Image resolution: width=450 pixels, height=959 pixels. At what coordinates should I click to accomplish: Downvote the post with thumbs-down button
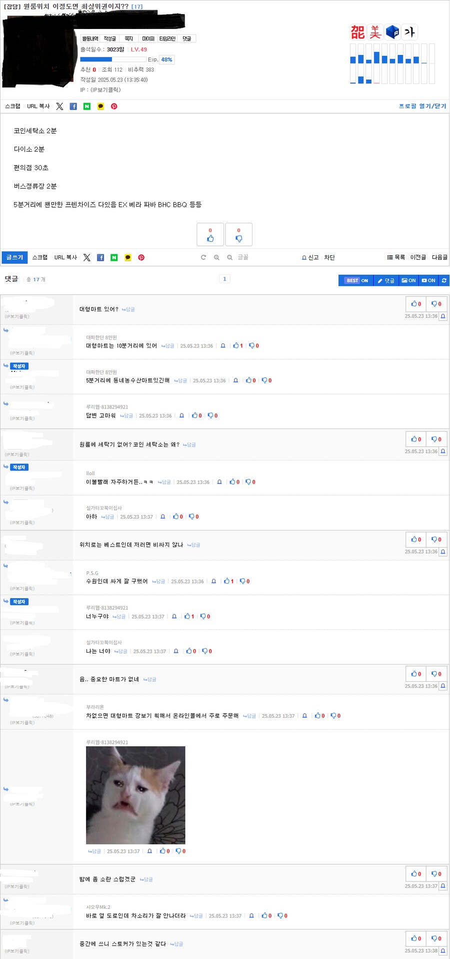click(239, 234)
